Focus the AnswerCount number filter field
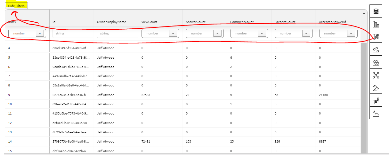The image size is (389, 155). 199,33
